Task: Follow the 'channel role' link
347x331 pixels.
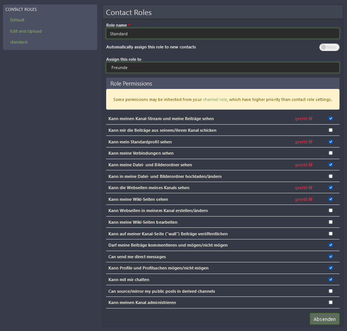Action: point(215,100)
